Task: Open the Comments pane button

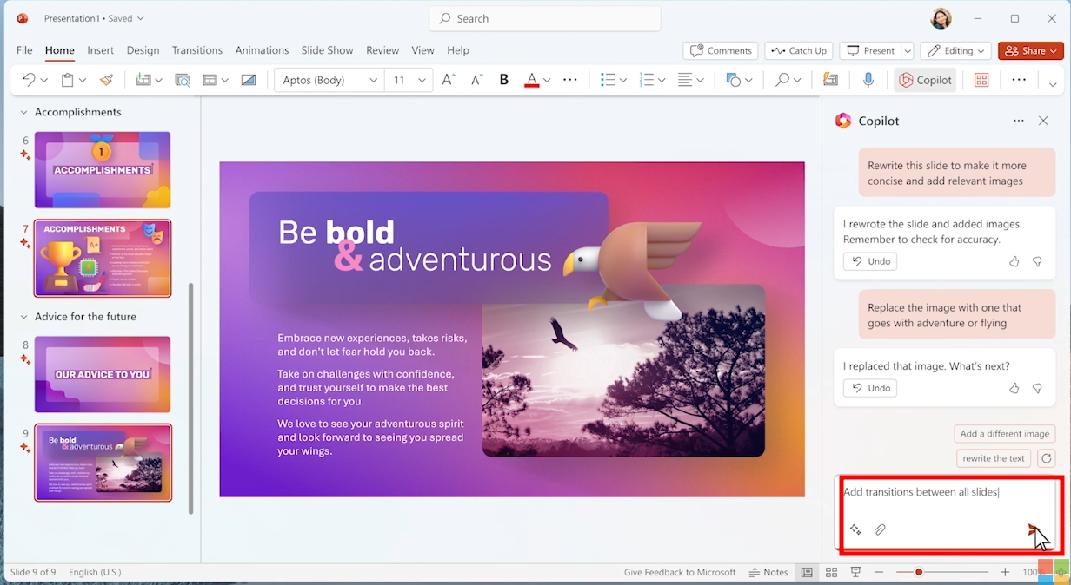Action: [721, 50]
